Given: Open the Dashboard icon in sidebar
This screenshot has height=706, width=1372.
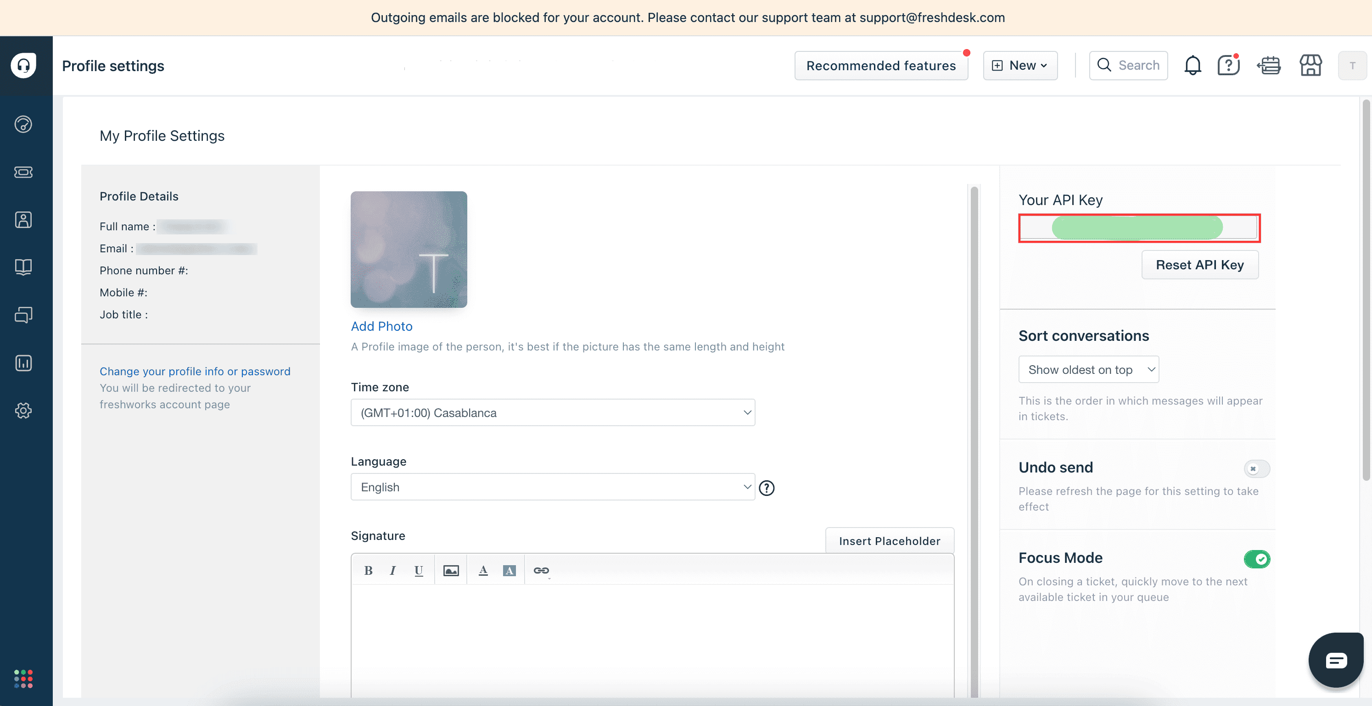Looking at the screenshot, I should [23, 124].
